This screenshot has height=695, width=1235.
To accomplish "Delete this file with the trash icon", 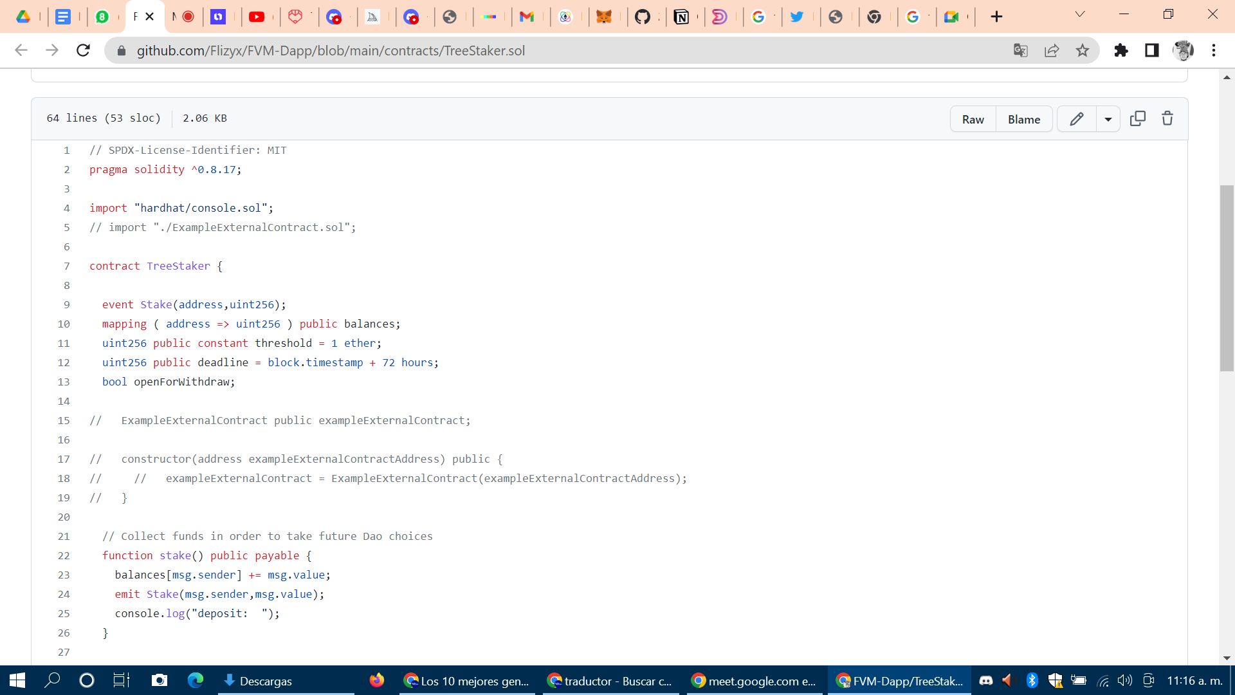I will point(1167,118).
